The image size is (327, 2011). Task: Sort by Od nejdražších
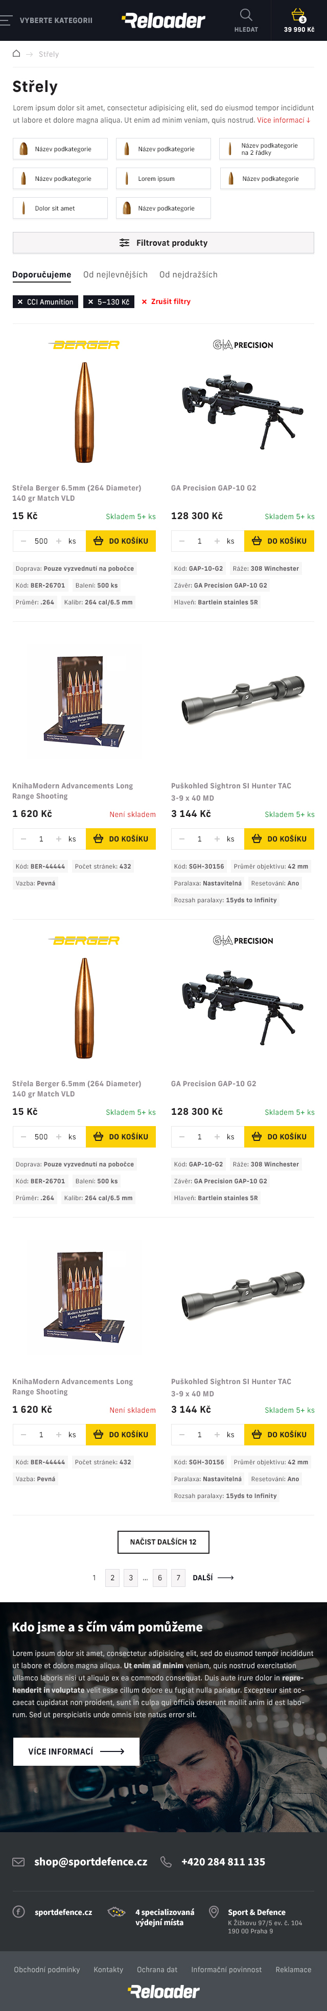click(188, 275)
